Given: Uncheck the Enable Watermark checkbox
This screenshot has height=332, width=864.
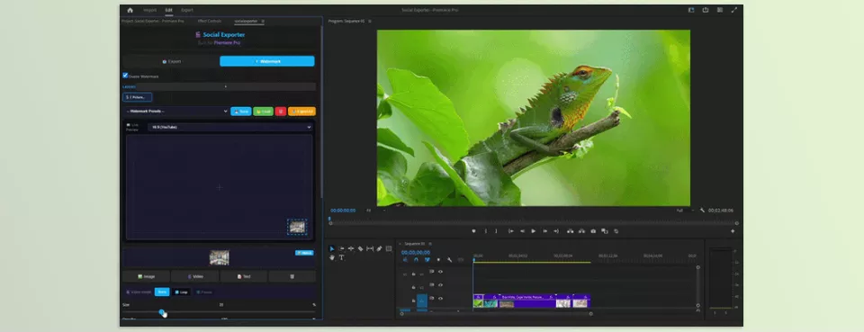Looking at the screenshot, I should pyautogui.click(x=125, y=76).
